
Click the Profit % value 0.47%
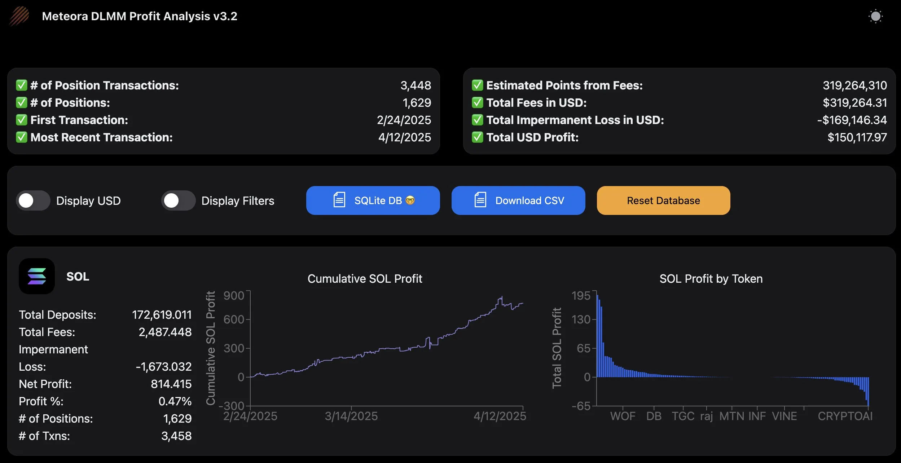175,401
